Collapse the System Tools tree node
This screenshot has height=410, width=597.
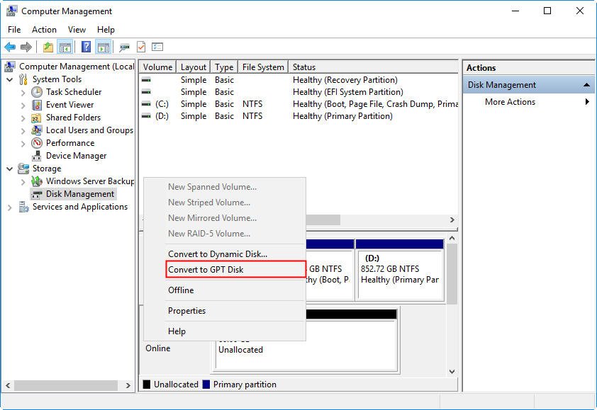(x=10, y=79)
